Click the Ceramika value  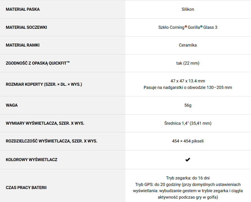tap(188, 45)
